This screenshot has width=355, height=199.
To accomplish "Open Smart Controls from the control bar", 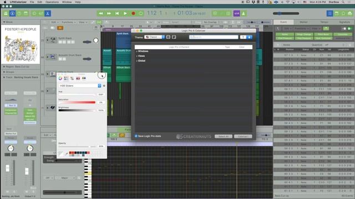I will pos(34,13).
